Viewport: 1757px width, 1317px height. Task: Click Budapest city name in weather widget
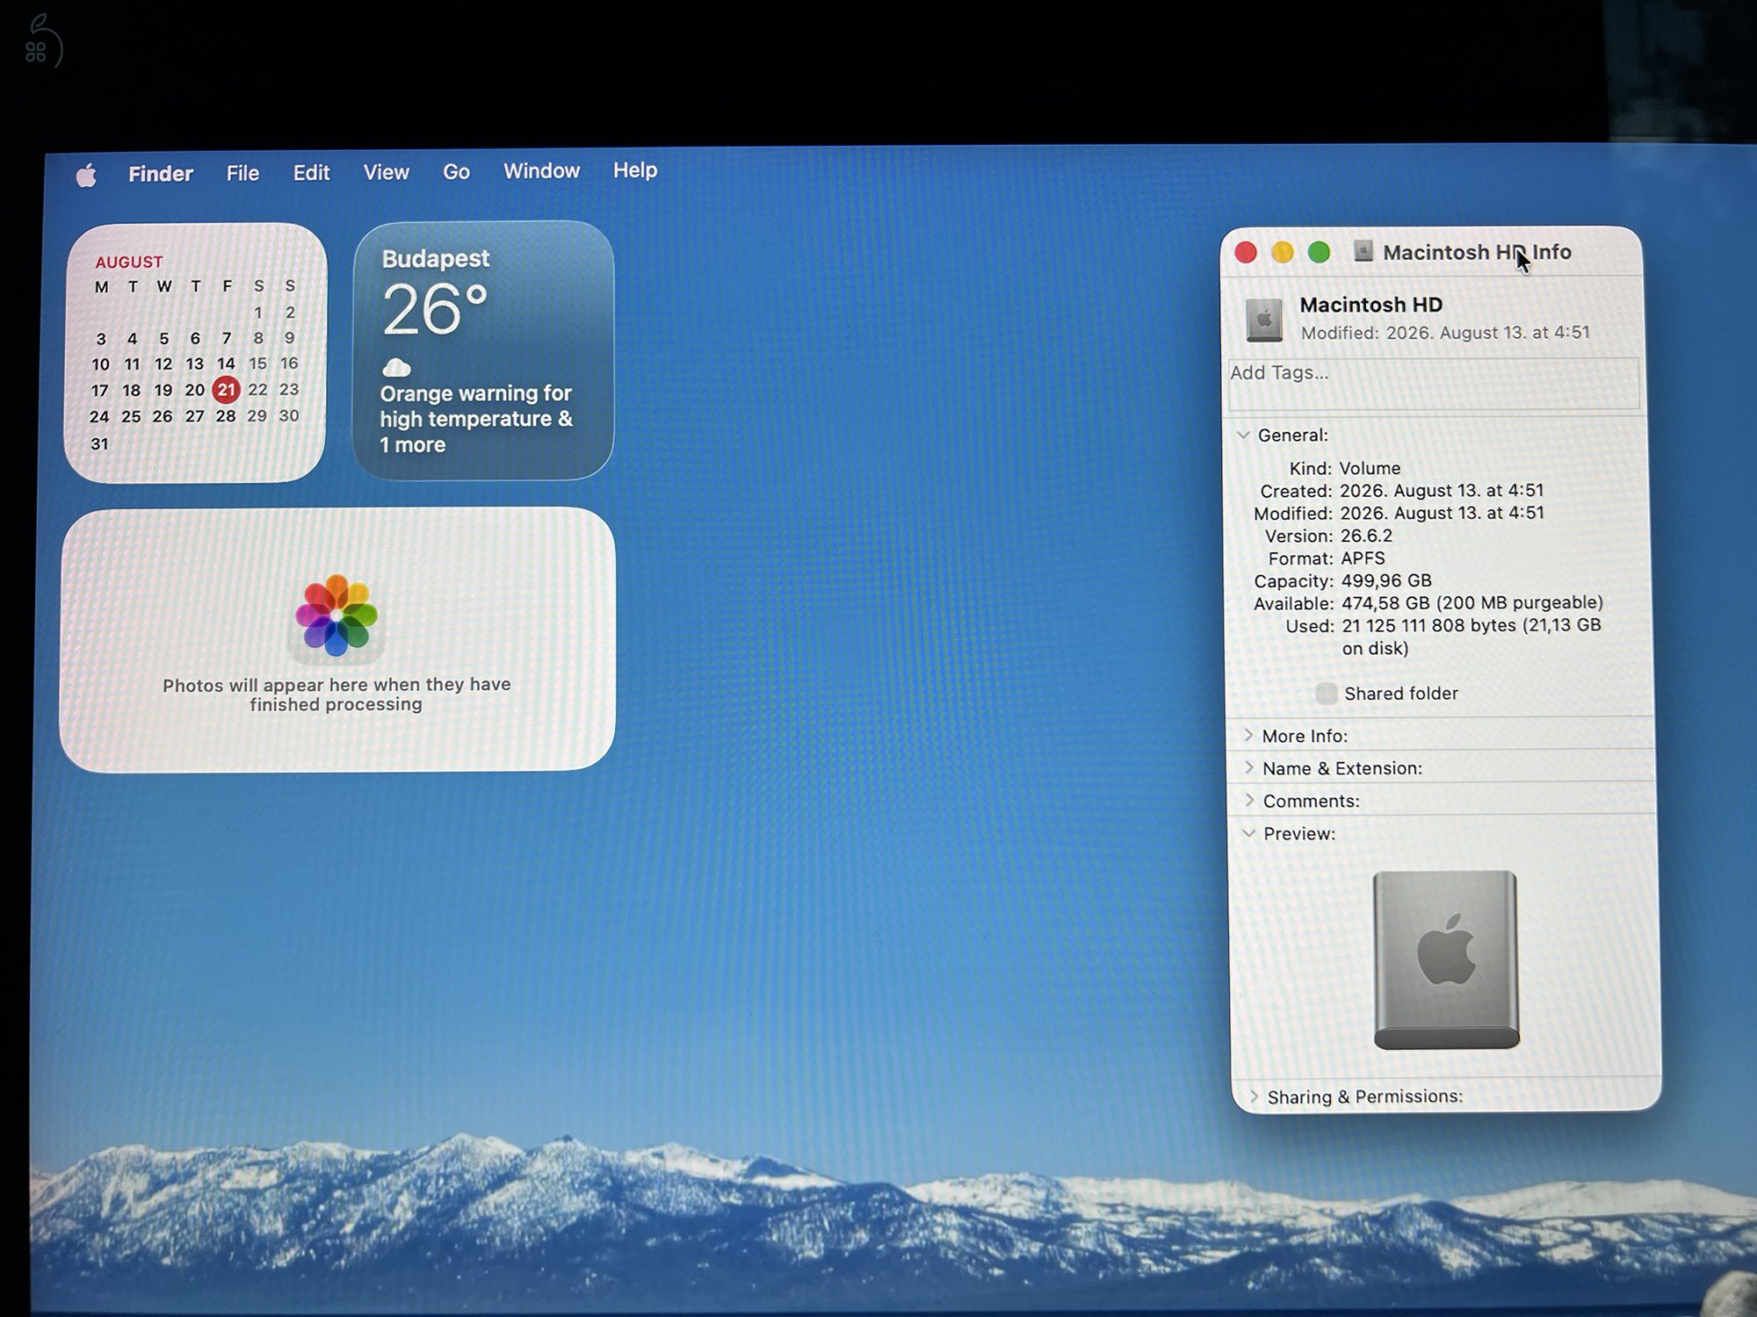(436, 259)
